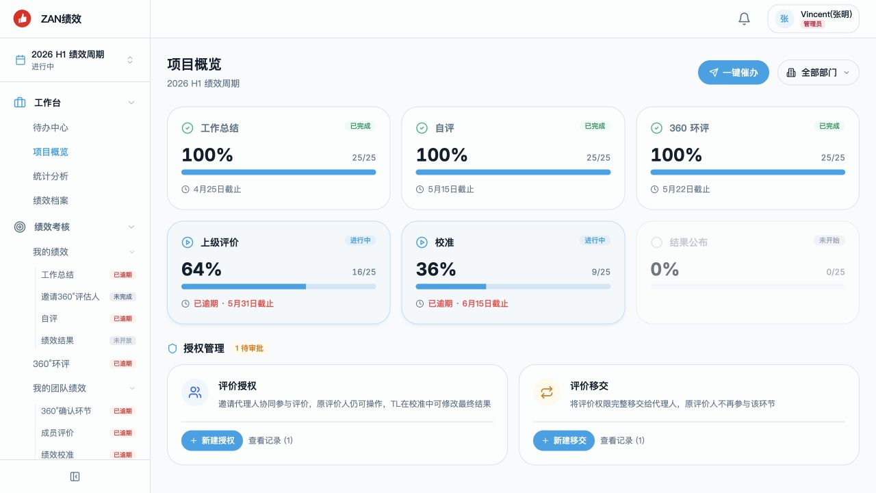Click the play icon on 上级评价 card
876x493 pixels.
coord(188,242)
